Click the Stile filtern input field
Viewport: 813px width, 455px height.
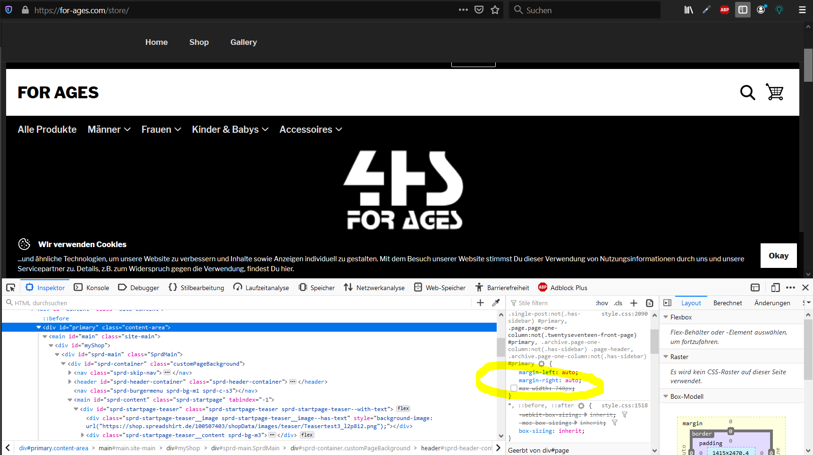pyautogui.click(x=552, y=303)
